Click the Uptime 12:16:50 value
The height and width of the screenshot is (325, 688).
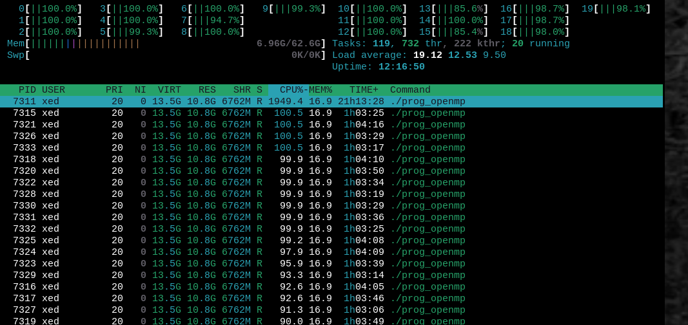click(402, 67)
